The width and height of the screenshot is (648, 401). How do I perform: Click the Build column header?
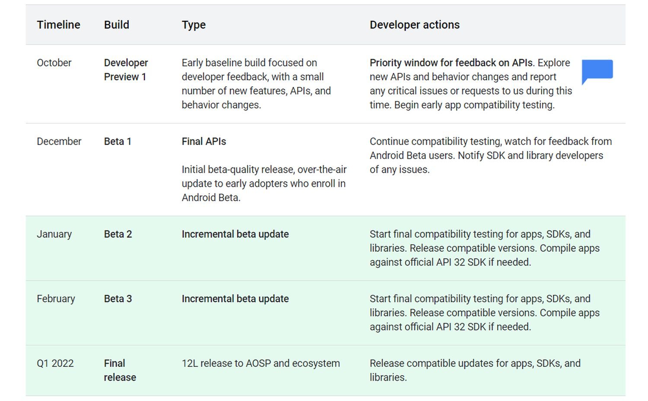[x=117, y=25]
